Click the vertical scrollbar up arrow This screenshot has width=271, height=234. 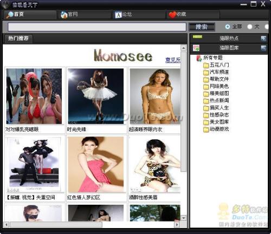pyautogui.click(x=183, y=48)
